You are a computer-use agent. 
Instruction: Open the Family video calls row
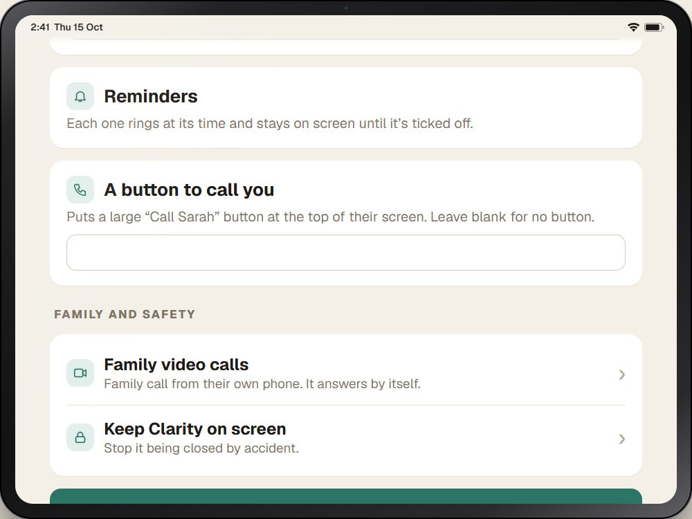pos(346,374)
